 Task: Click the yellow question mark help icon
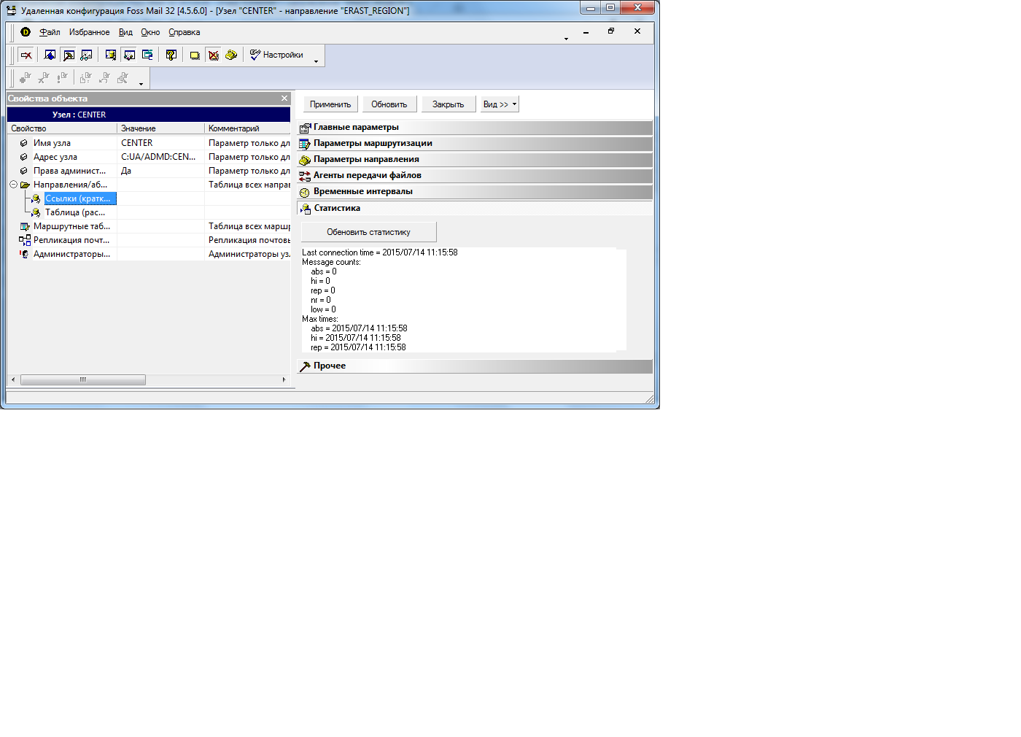coord(171,55)
